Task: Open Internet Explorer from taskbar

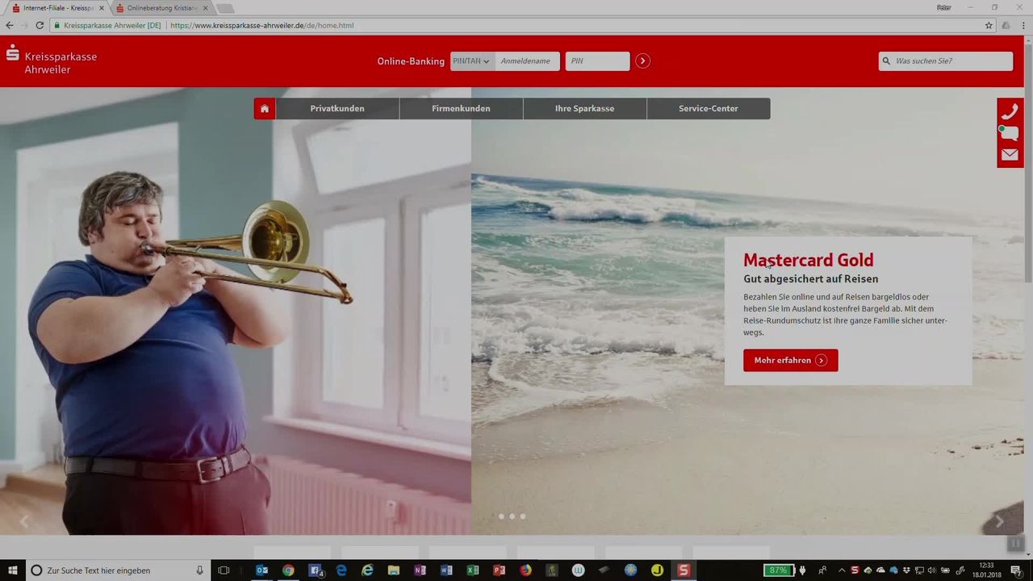Action: pyautogui.click(x=367, y=570)
